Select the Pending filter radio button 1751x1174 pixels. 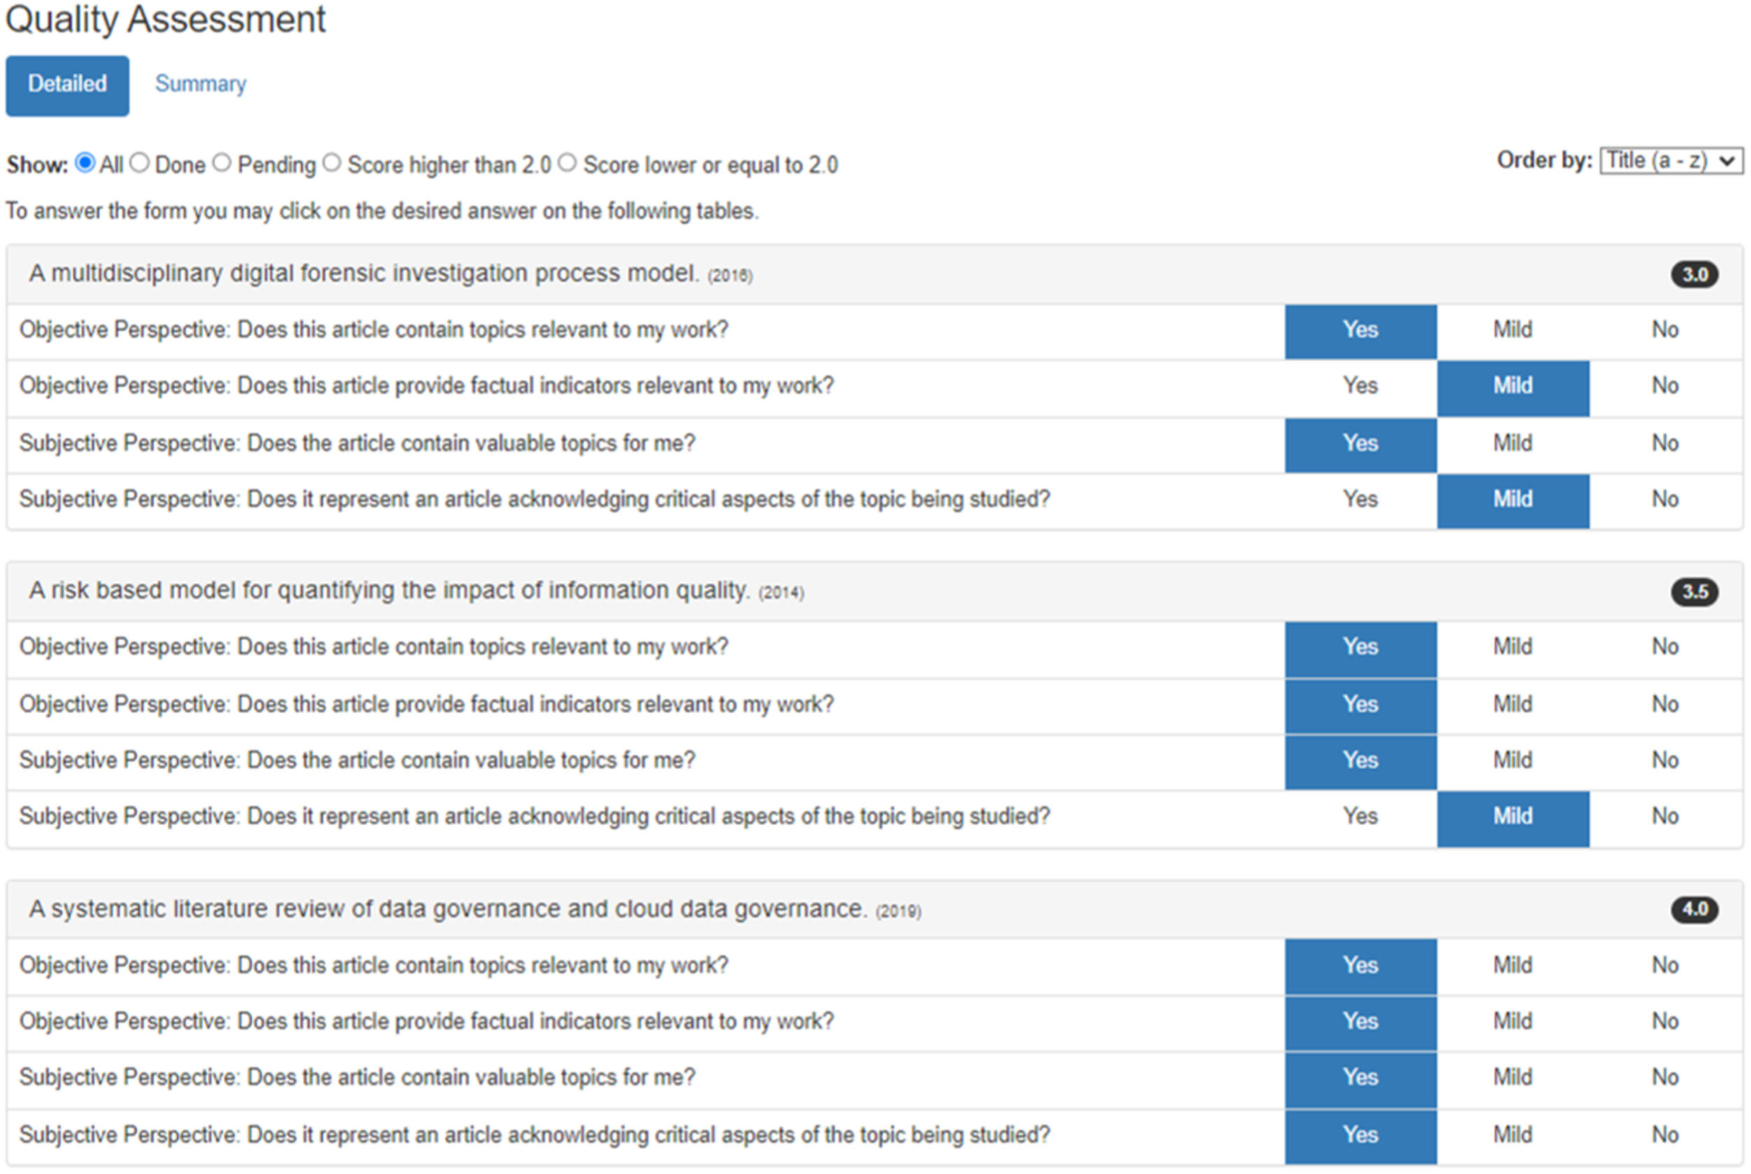(221, 163)
